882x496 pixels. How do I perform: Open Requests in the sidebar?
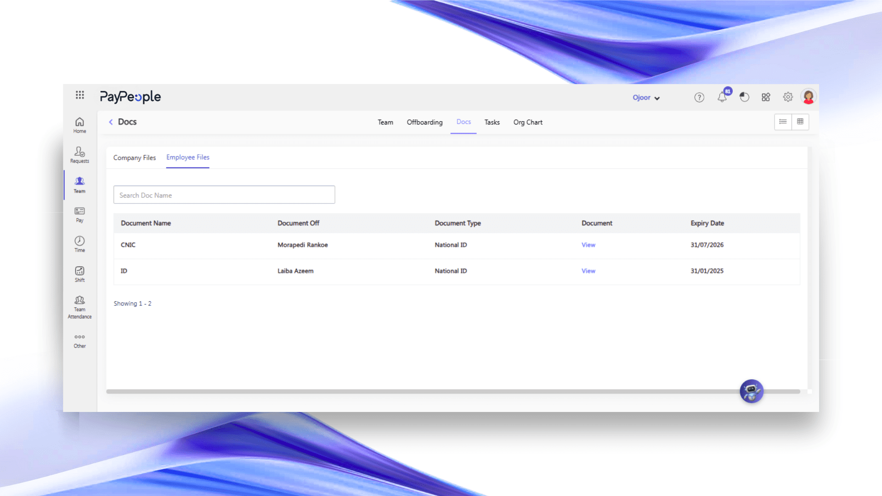[79, 154]
